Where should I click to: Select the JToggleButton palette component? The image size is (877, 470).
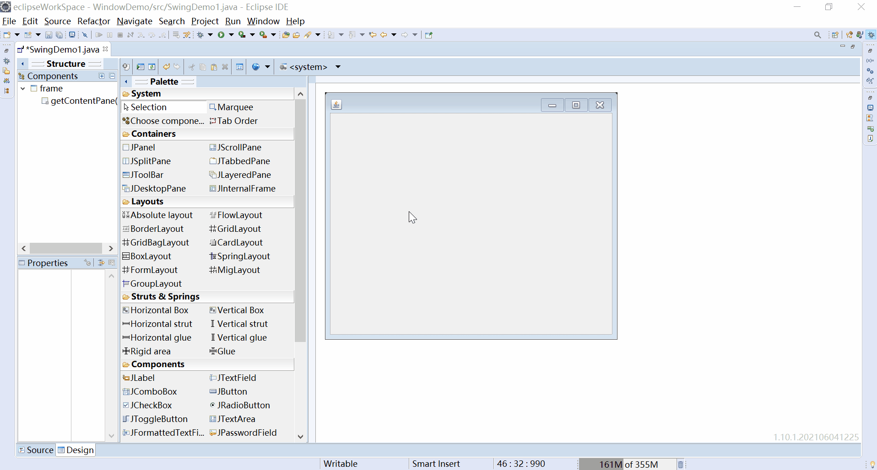[155, 419]
